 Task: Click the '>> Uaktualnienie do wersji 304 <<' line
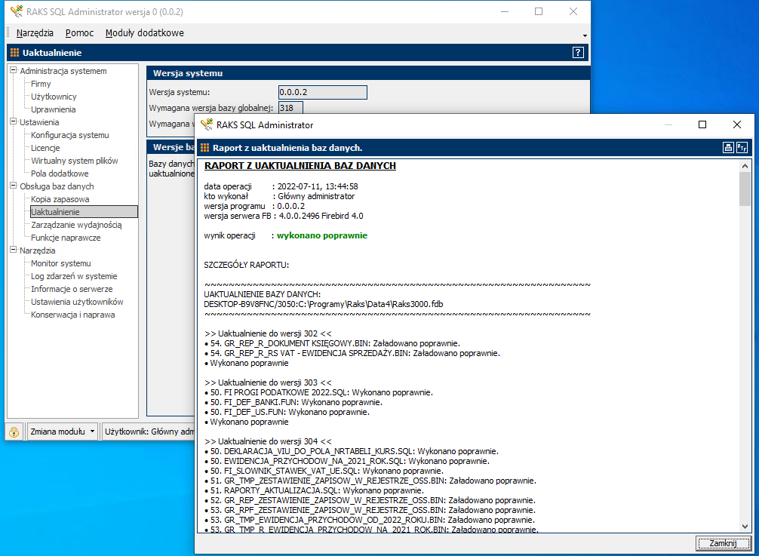click(x=268, y=441)
